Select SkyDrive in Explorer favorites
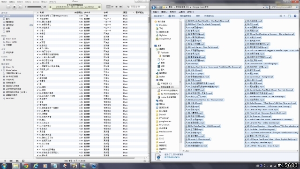The height and width of the screenshot is (169, 300). tap(163, 36)
